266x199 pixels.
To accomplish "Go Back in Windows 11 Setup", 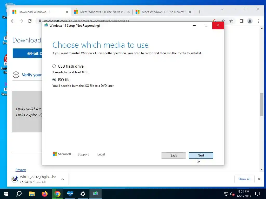I will (x=174, y=155).
